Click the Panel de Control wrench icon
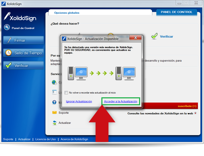 coord(7,27)
